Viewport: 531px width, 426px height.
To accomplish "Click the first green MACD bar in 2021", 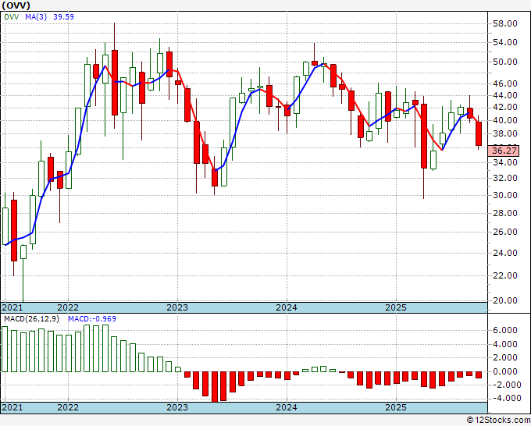I will [5, 350].
